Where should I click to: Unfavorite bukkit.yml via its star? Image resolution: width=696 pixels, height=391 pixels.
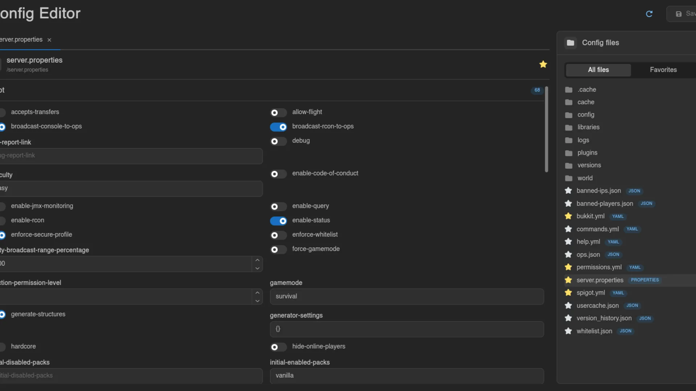point(568,216)
